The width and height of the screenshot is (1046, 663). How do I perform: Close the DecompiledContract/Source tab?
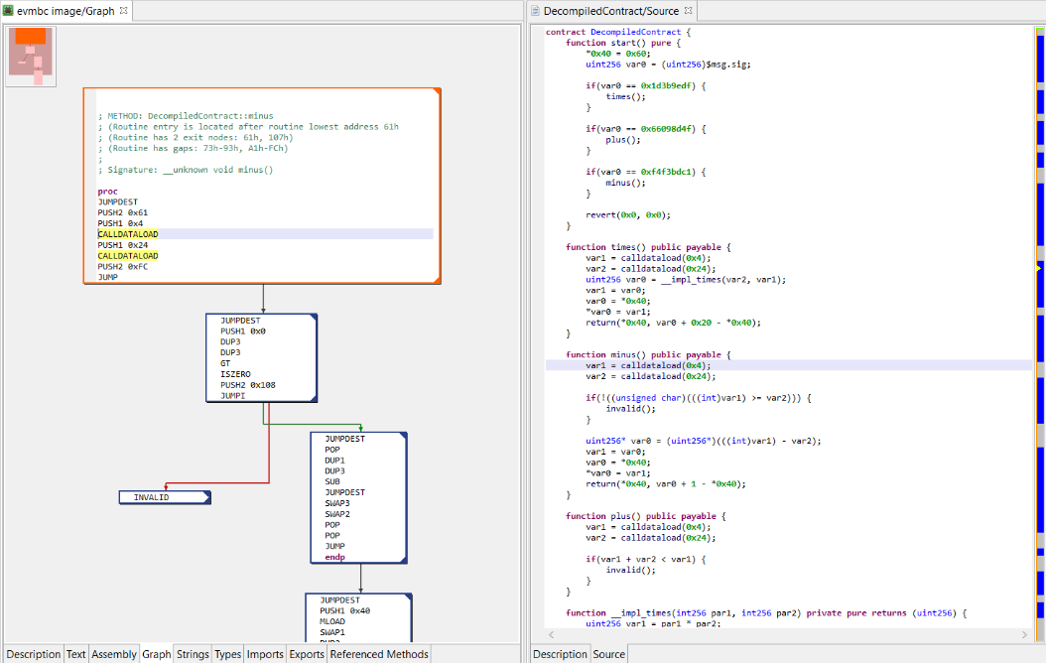(688, 11)
